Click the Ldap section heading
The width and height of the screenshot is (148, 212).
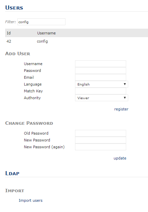coord(12,173)
